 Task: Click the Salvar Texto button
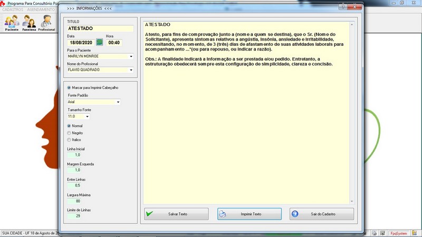[x=177, y=214]
